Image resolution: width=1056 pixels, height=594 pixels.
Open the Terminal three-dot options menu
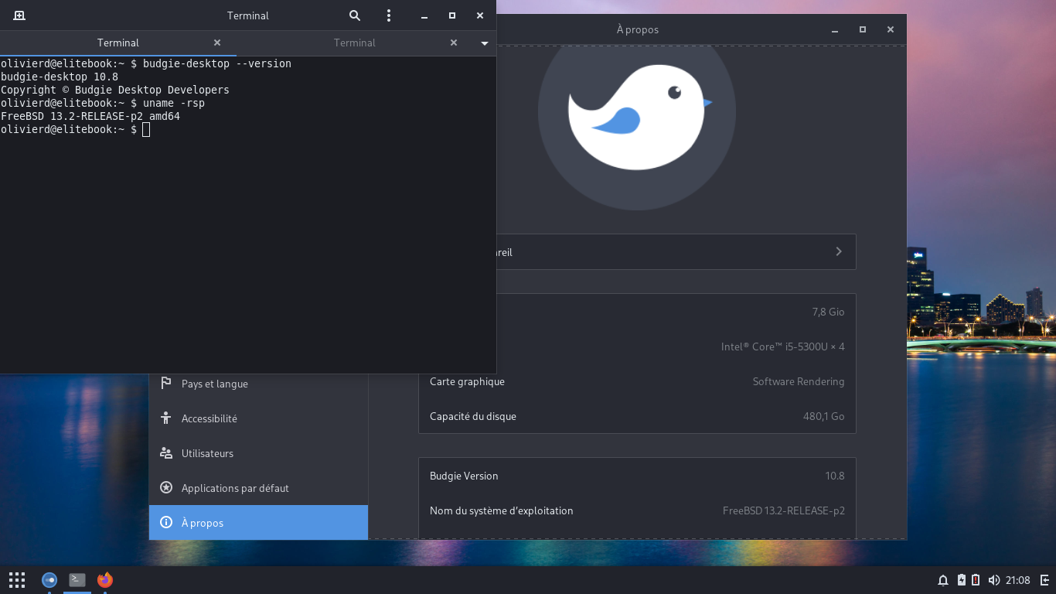pos(389,15)
